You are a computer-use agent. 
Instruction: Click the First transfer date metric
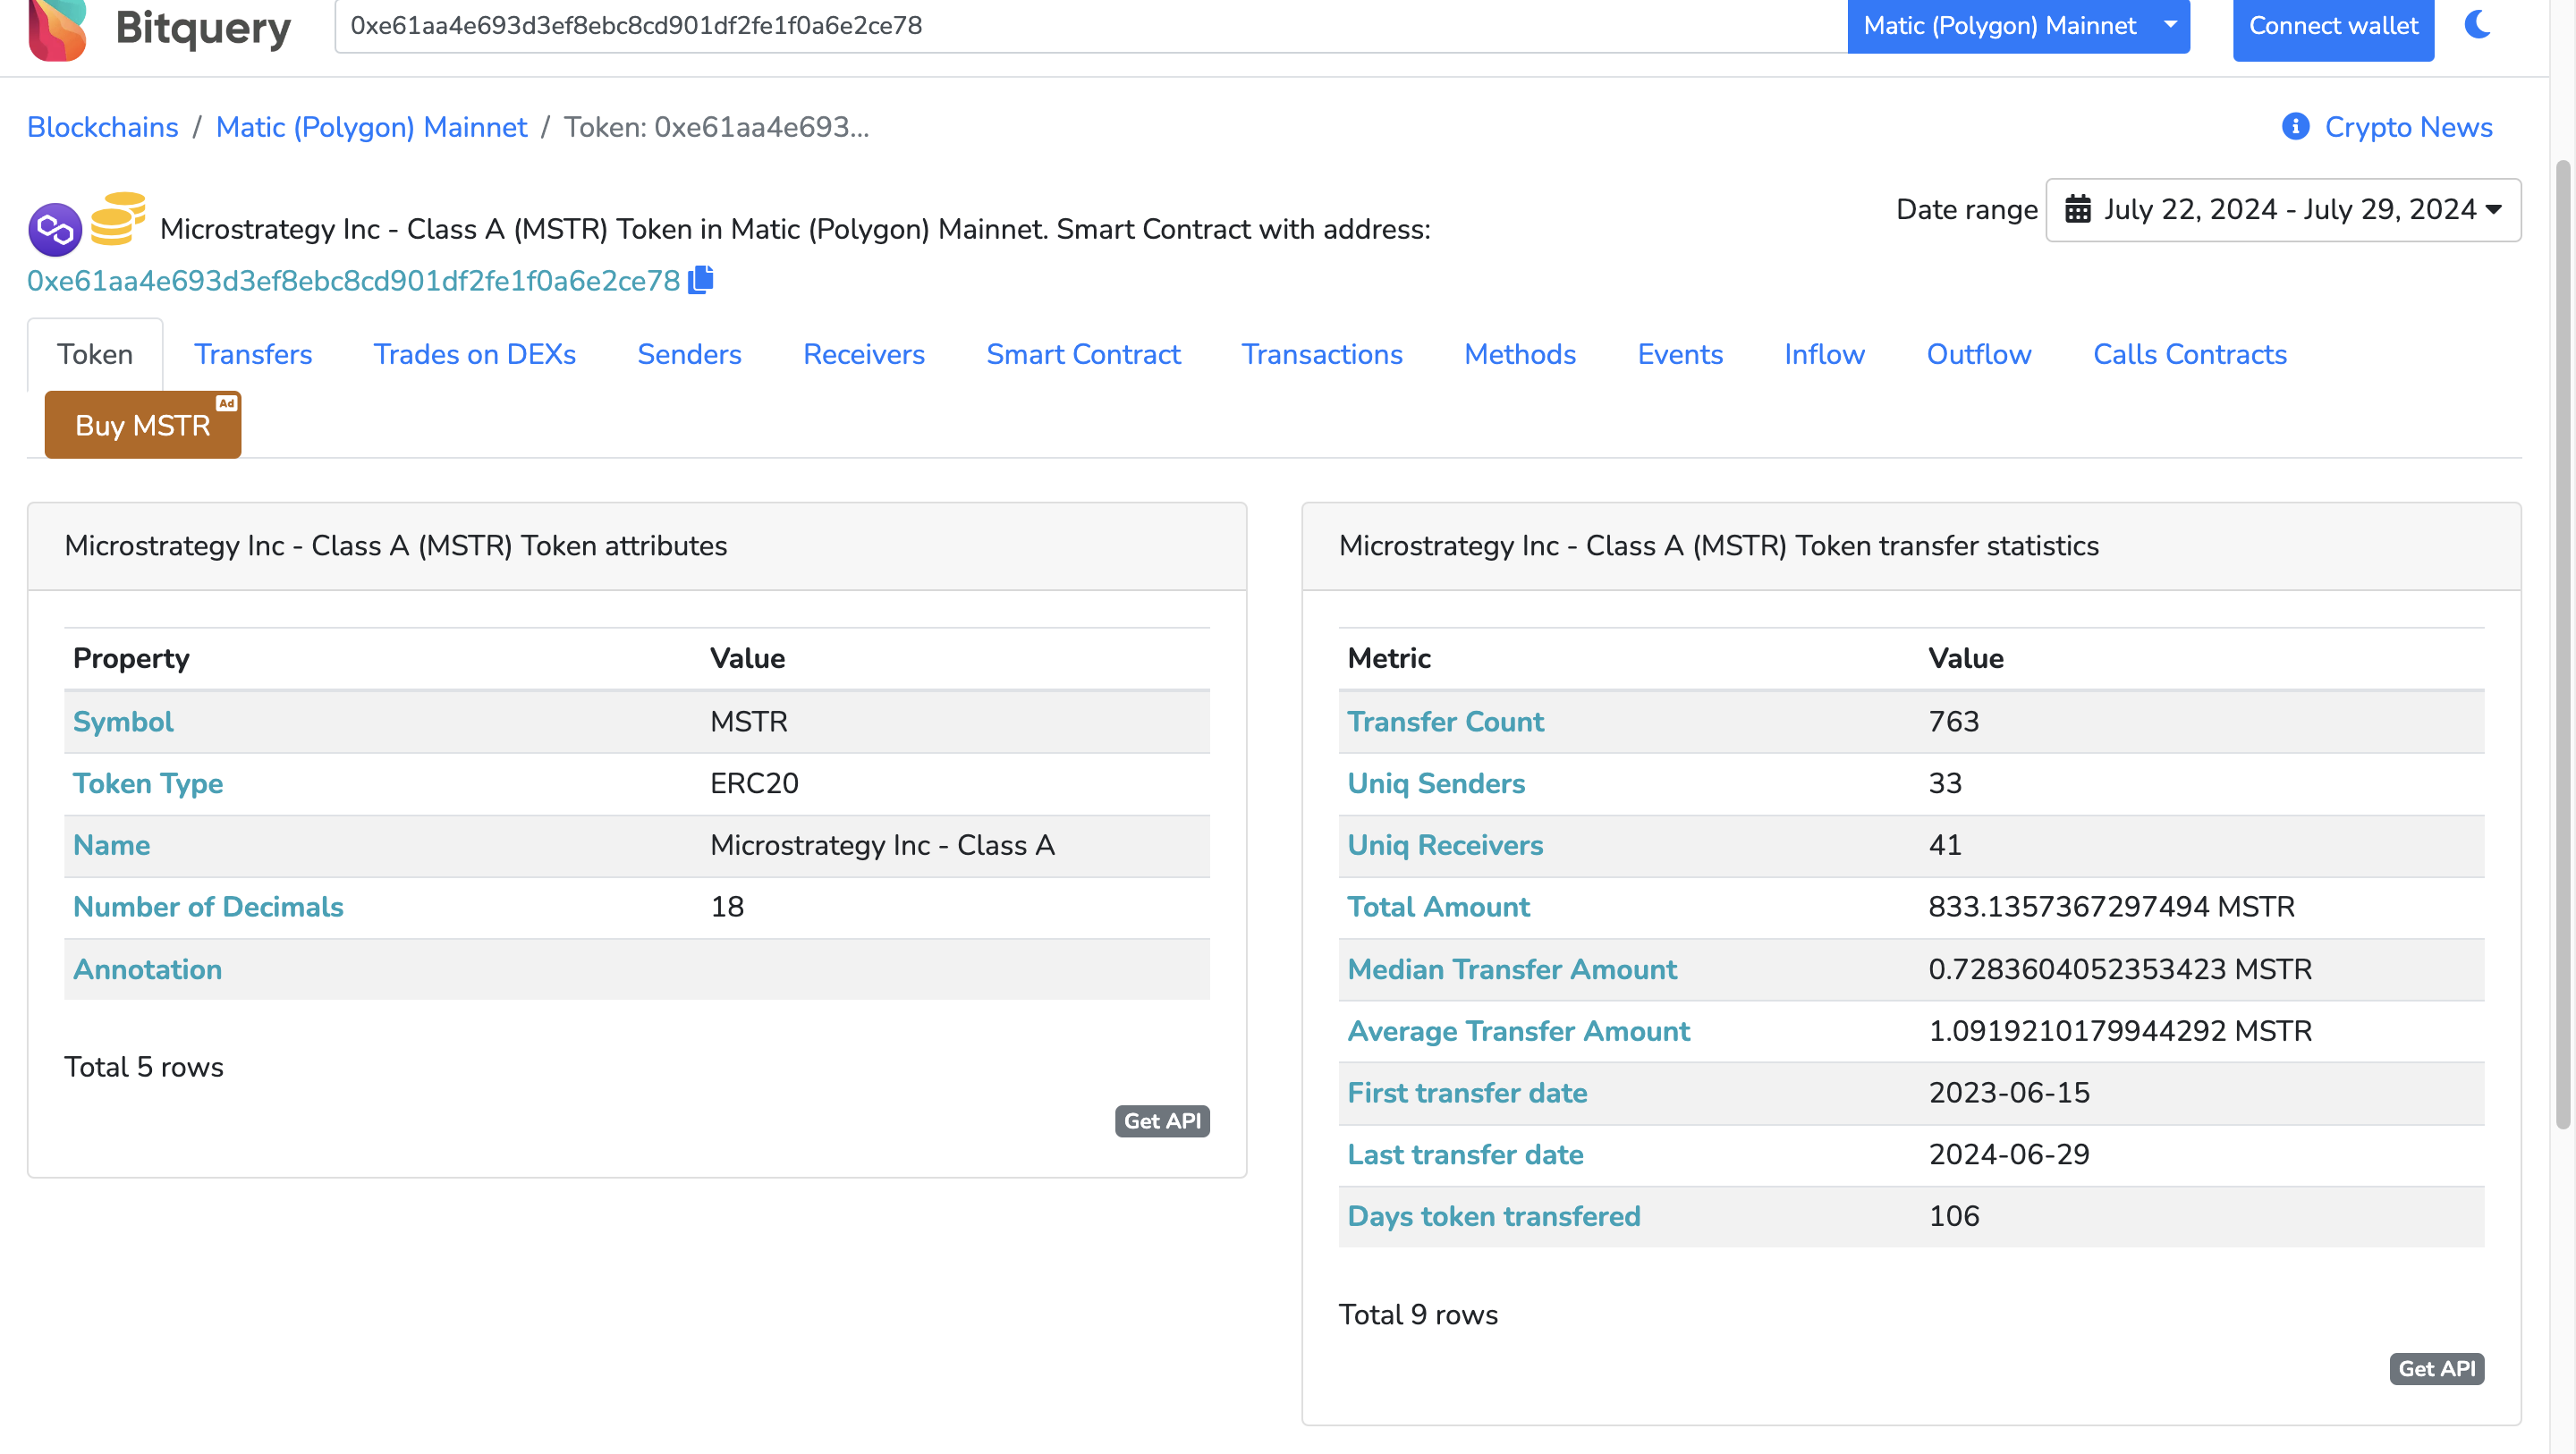(1467, 1093)
